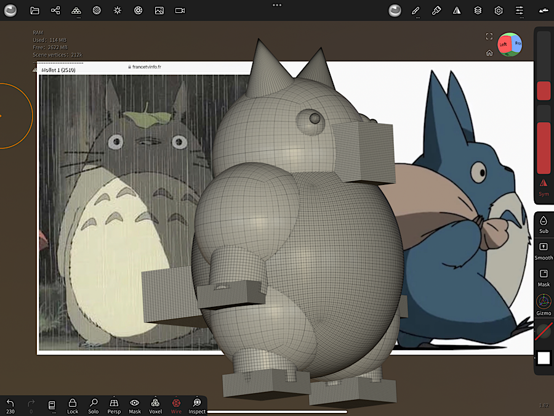Open the tool selector at top right
The width and height of the screenshot is (554, 416).
coord(544,10)
